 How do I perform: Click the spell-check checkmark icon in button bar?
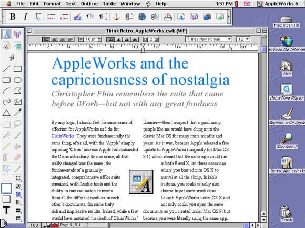tap(77, 17)
